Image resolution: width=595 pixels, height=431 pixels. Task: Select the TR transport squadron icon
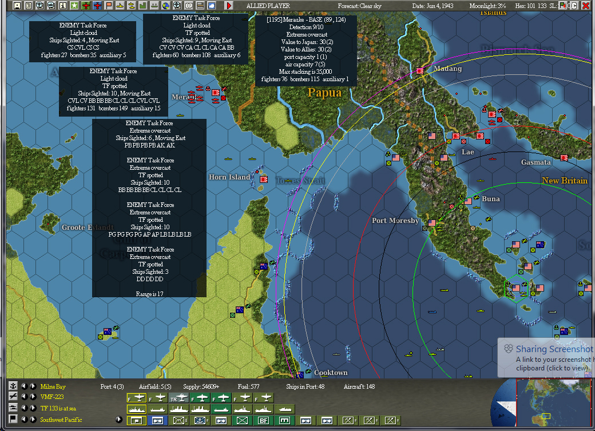click(179, 398)
